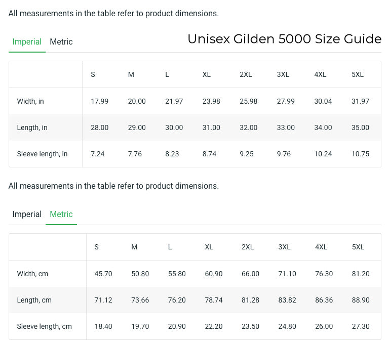
Task: Open Imperial tab above the centimeters table
Action: [x=27, y=214]
